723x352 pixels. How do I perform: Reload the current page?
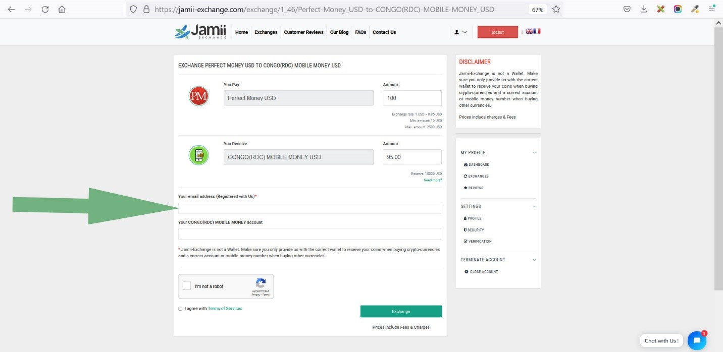(x=45, y=9)
